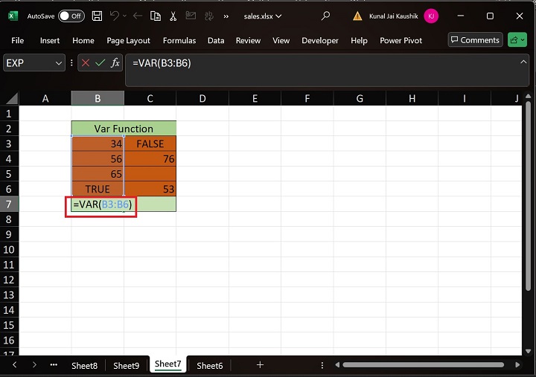Open the Formulas tab
Viewport: 536px width, 377px height.
pos(179,41)
